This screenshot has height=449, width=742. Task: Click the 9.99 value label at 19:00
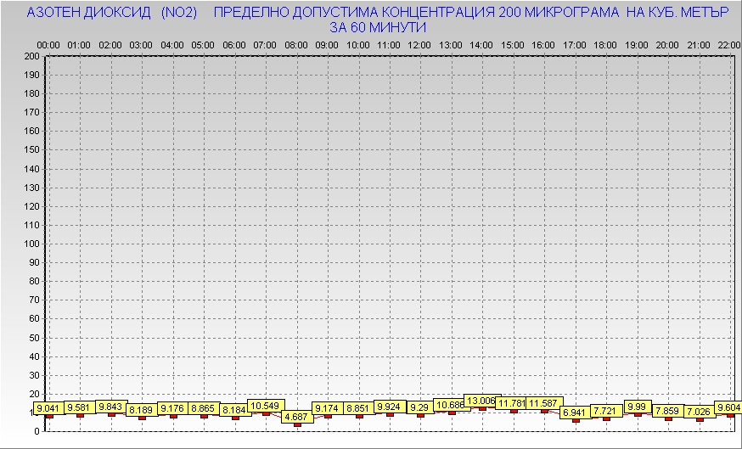pyautogui.click(x=638, y=407)
